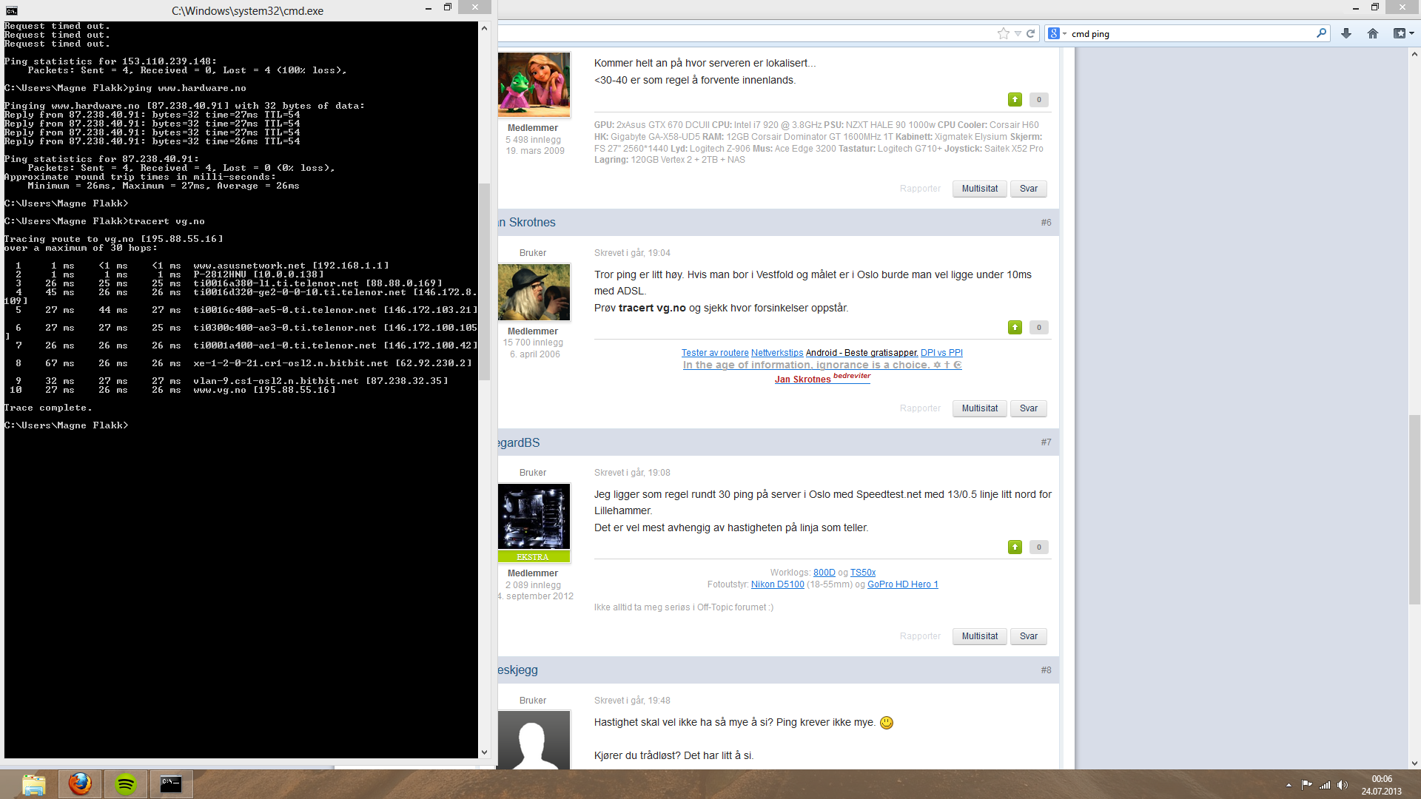Open the Firefox downloads arrow
Screen dimensions: 1421x799
[x=1346, y=33]
